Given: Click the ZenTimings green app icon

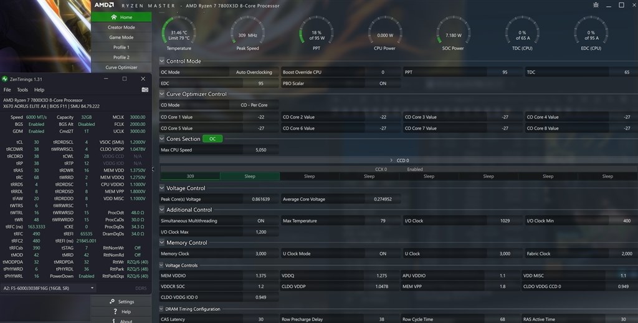Looking at the screenshot, I should (x=5, y=79).
